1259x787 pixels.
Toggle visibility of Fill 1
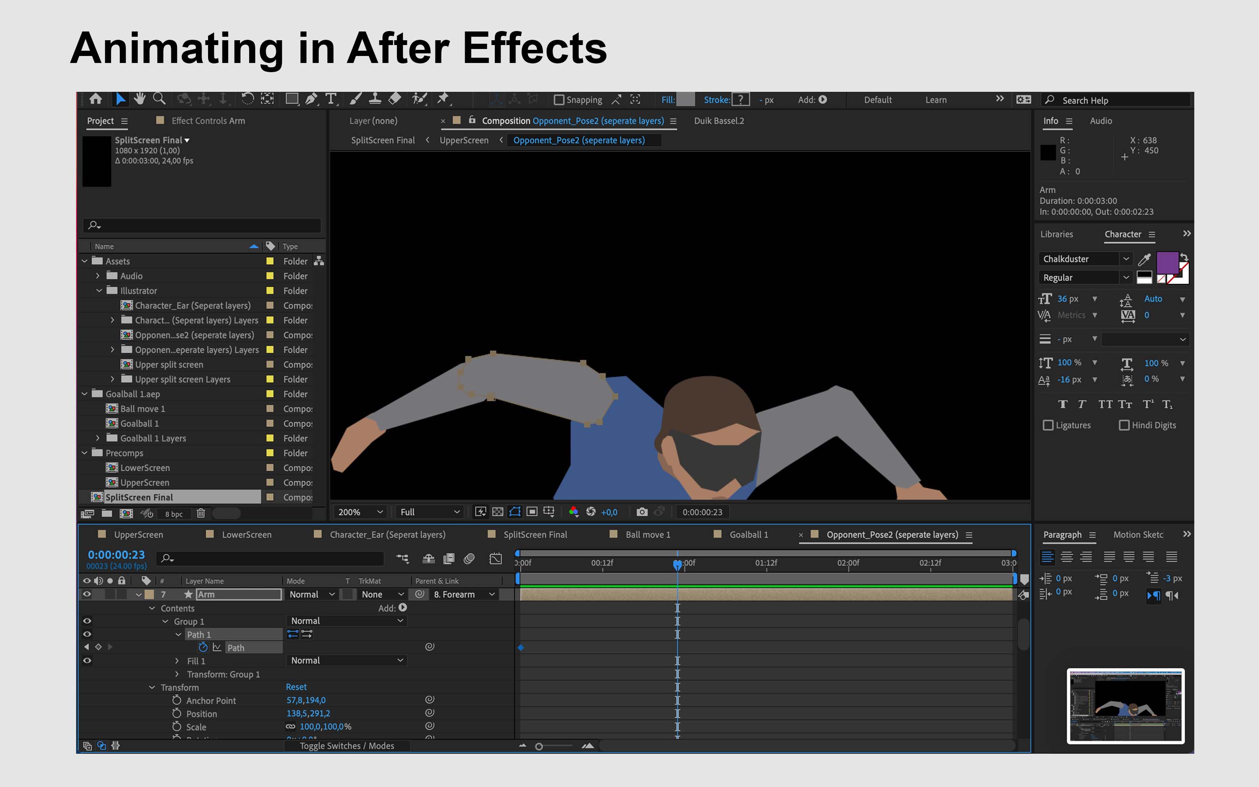click(x=87, y=660)
